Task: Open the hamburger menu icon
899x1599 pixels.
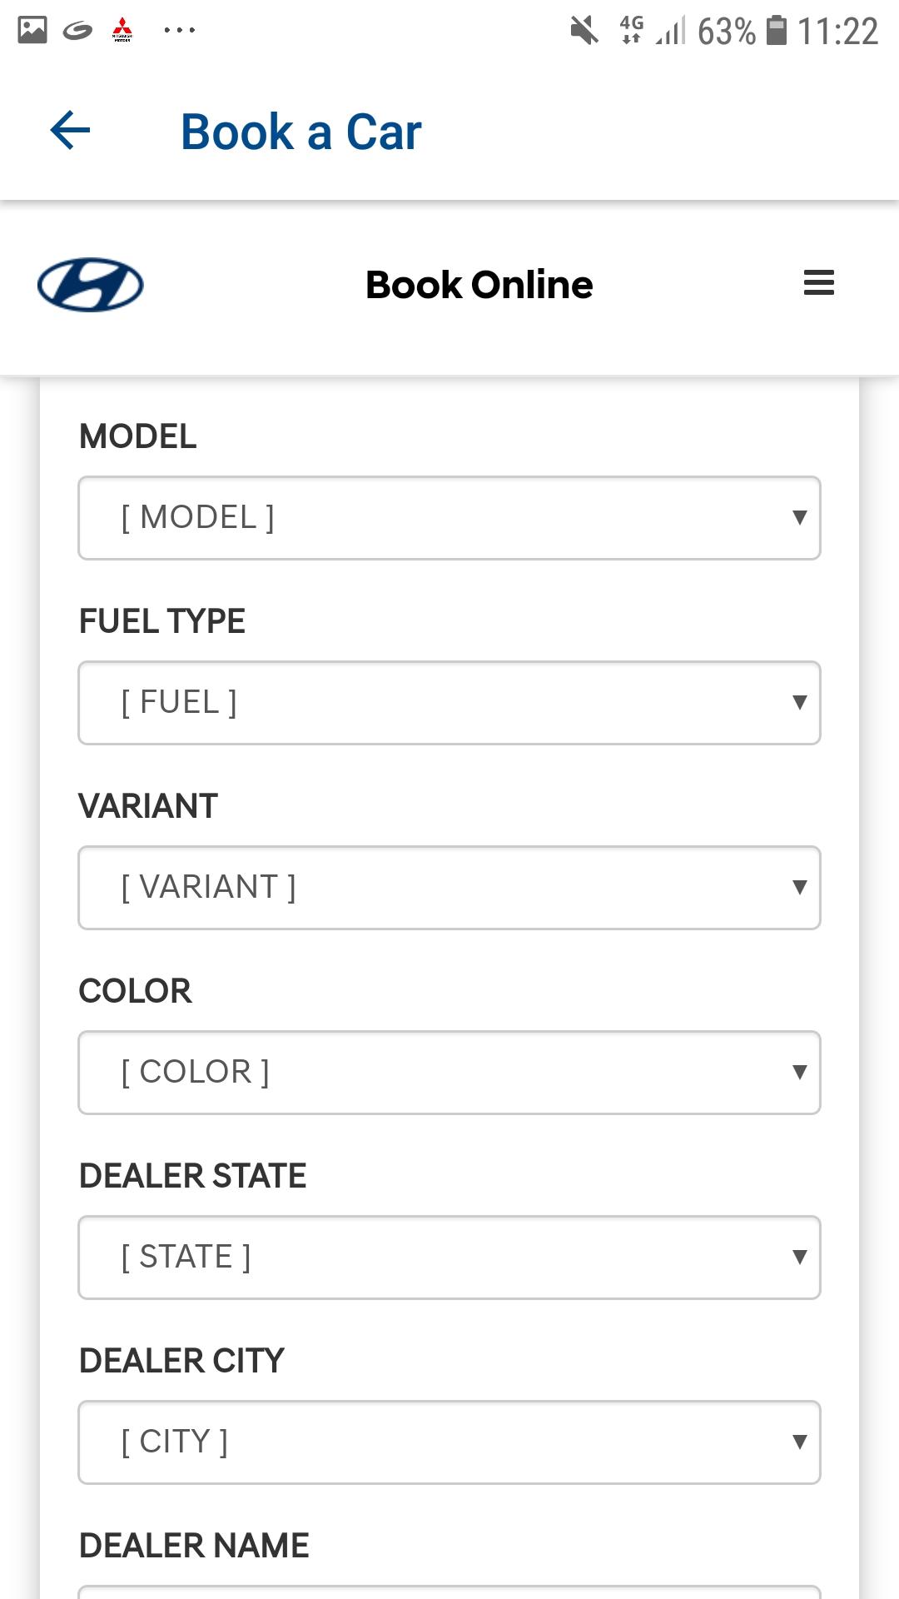Action: [818, 283]
